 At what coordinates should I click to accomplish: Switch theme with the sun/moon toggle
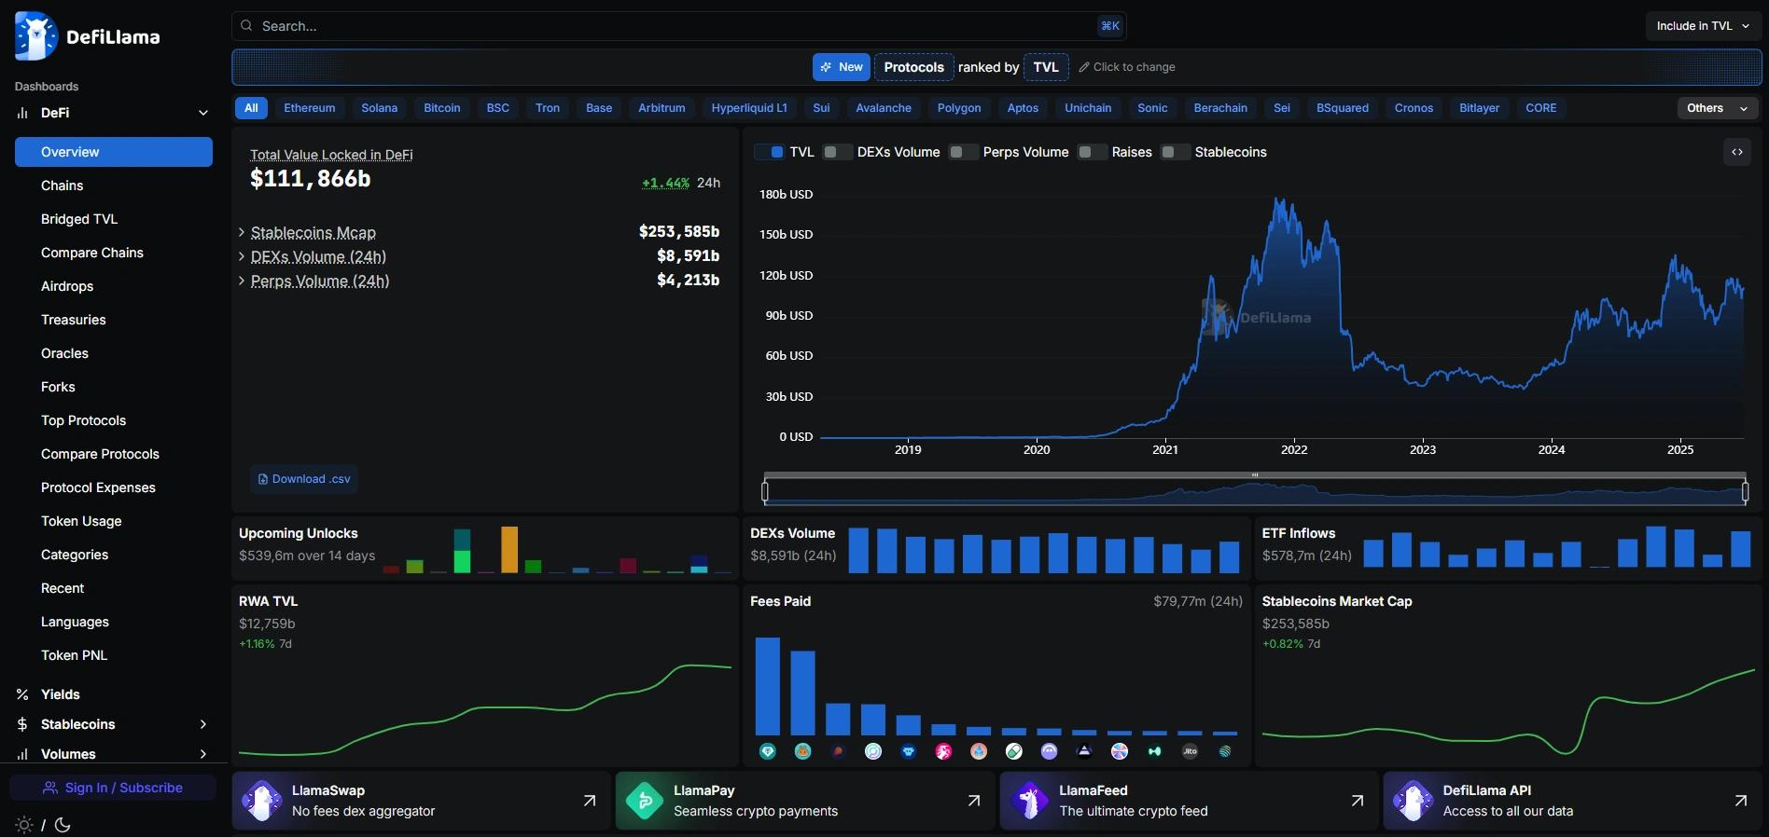[x=43, y=825]
